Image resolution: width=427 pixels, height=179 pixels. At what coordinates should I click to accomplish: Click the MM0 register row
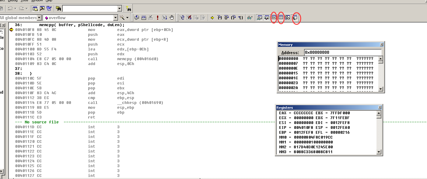point(306,137)
